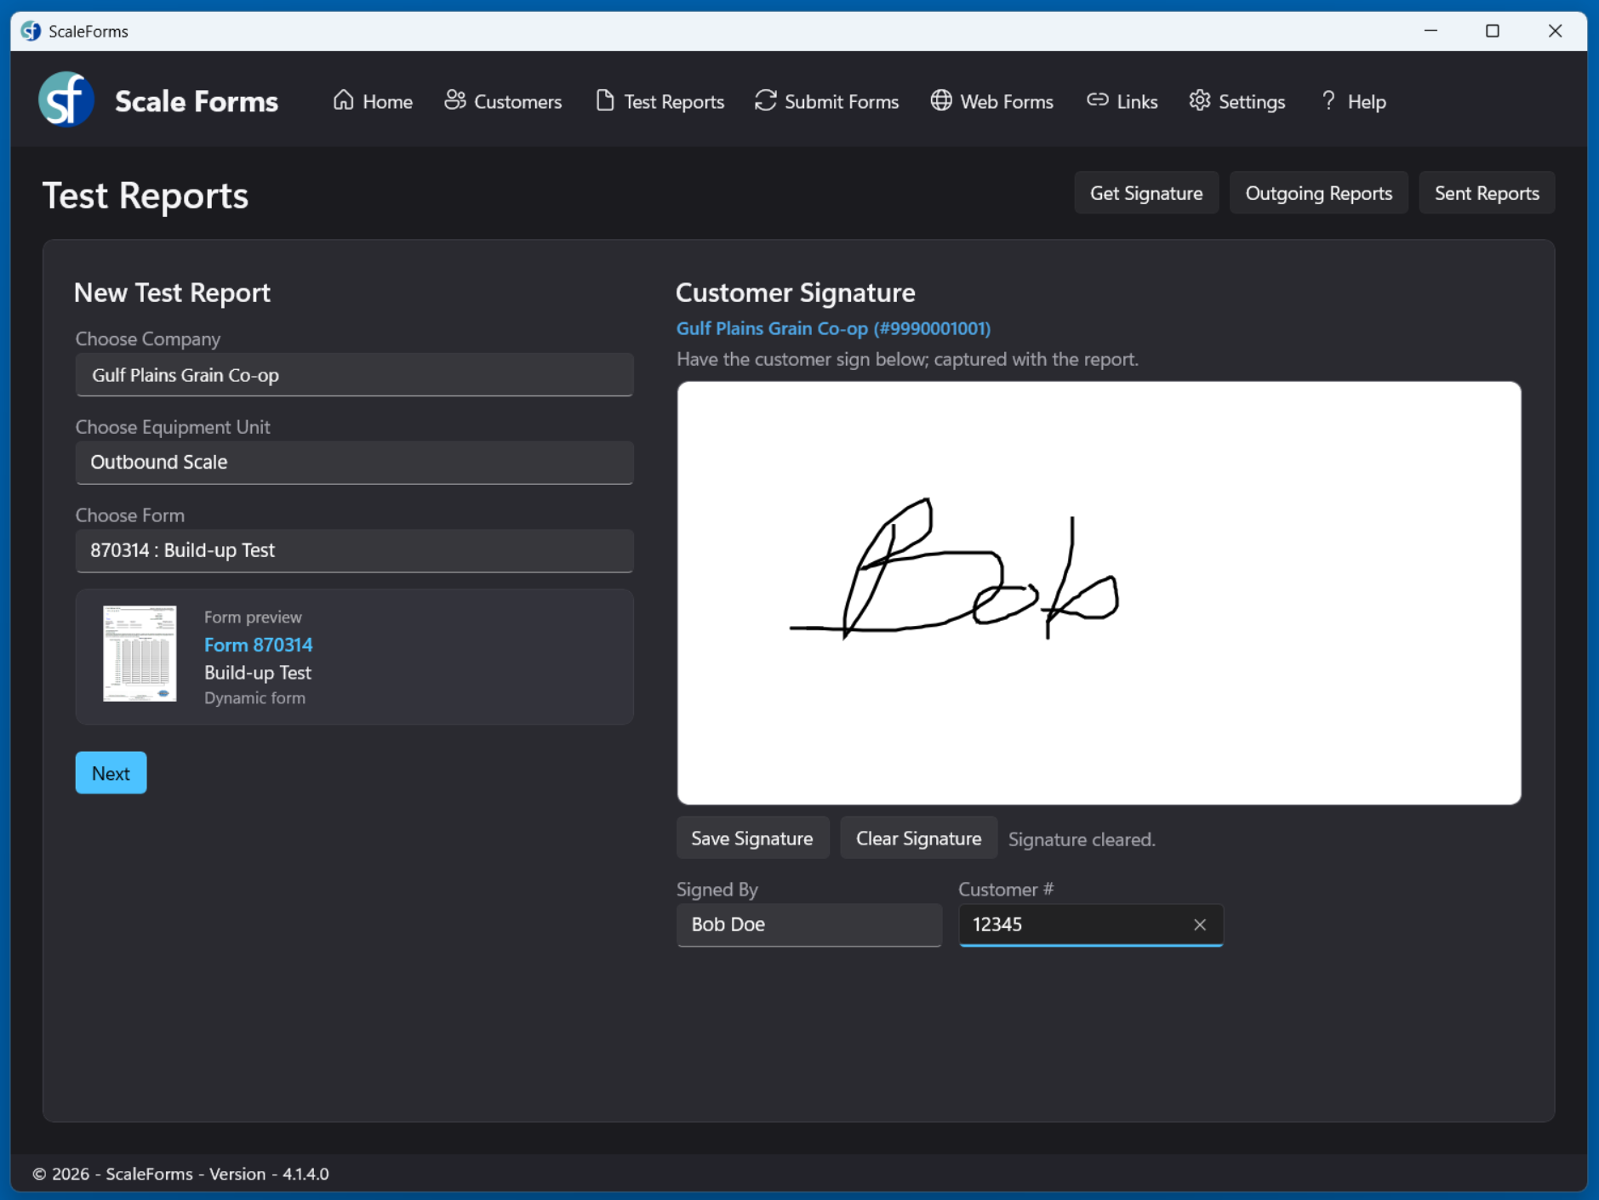Click the "Signature cleared." status text
The height and width of the screenshot is (1200, 1599).
click(1082, 839)
